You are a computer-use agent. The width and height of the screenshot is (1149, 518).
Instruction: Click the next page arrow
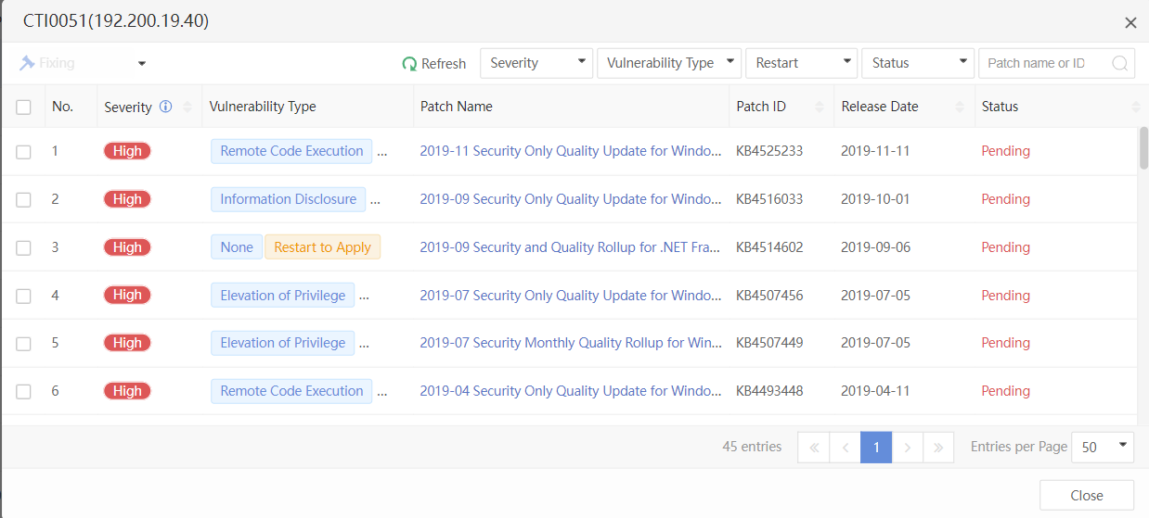[x=908, y=448]
